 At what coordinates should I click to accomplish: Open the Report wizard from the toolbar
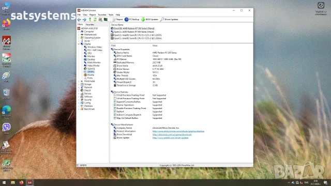click(117, 20)
